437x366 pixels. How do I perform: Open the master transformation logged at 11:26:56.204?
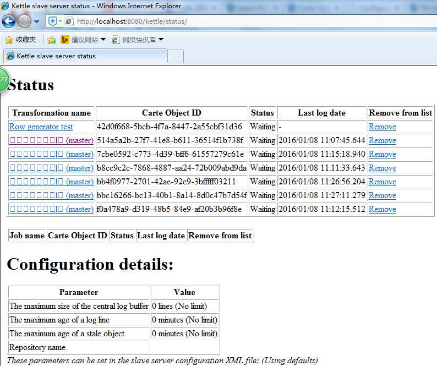52,182
